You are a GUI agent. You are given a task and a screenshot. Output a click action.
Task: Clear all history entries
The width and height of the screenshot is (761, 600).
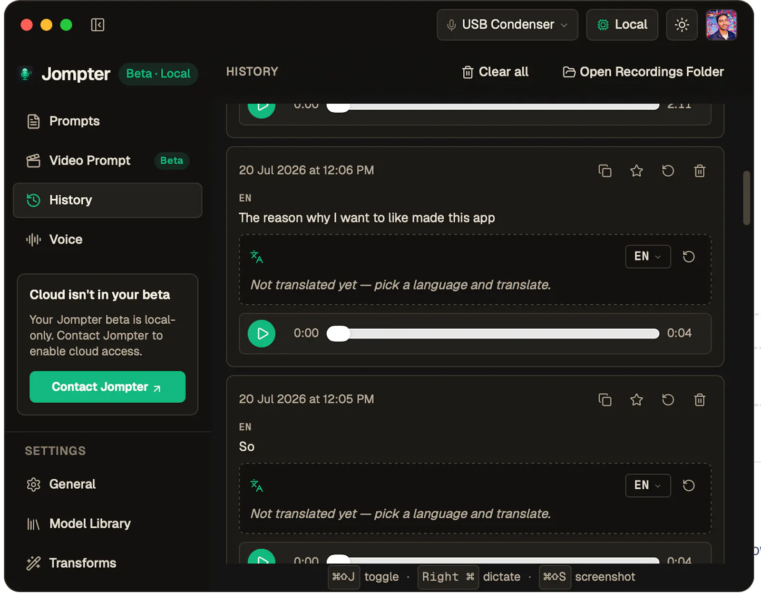495,72
